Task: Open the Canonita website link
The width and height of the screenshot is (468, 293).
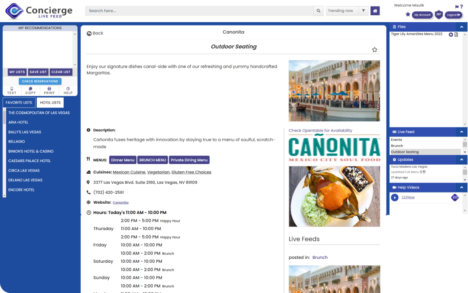Action: point(120,202)
